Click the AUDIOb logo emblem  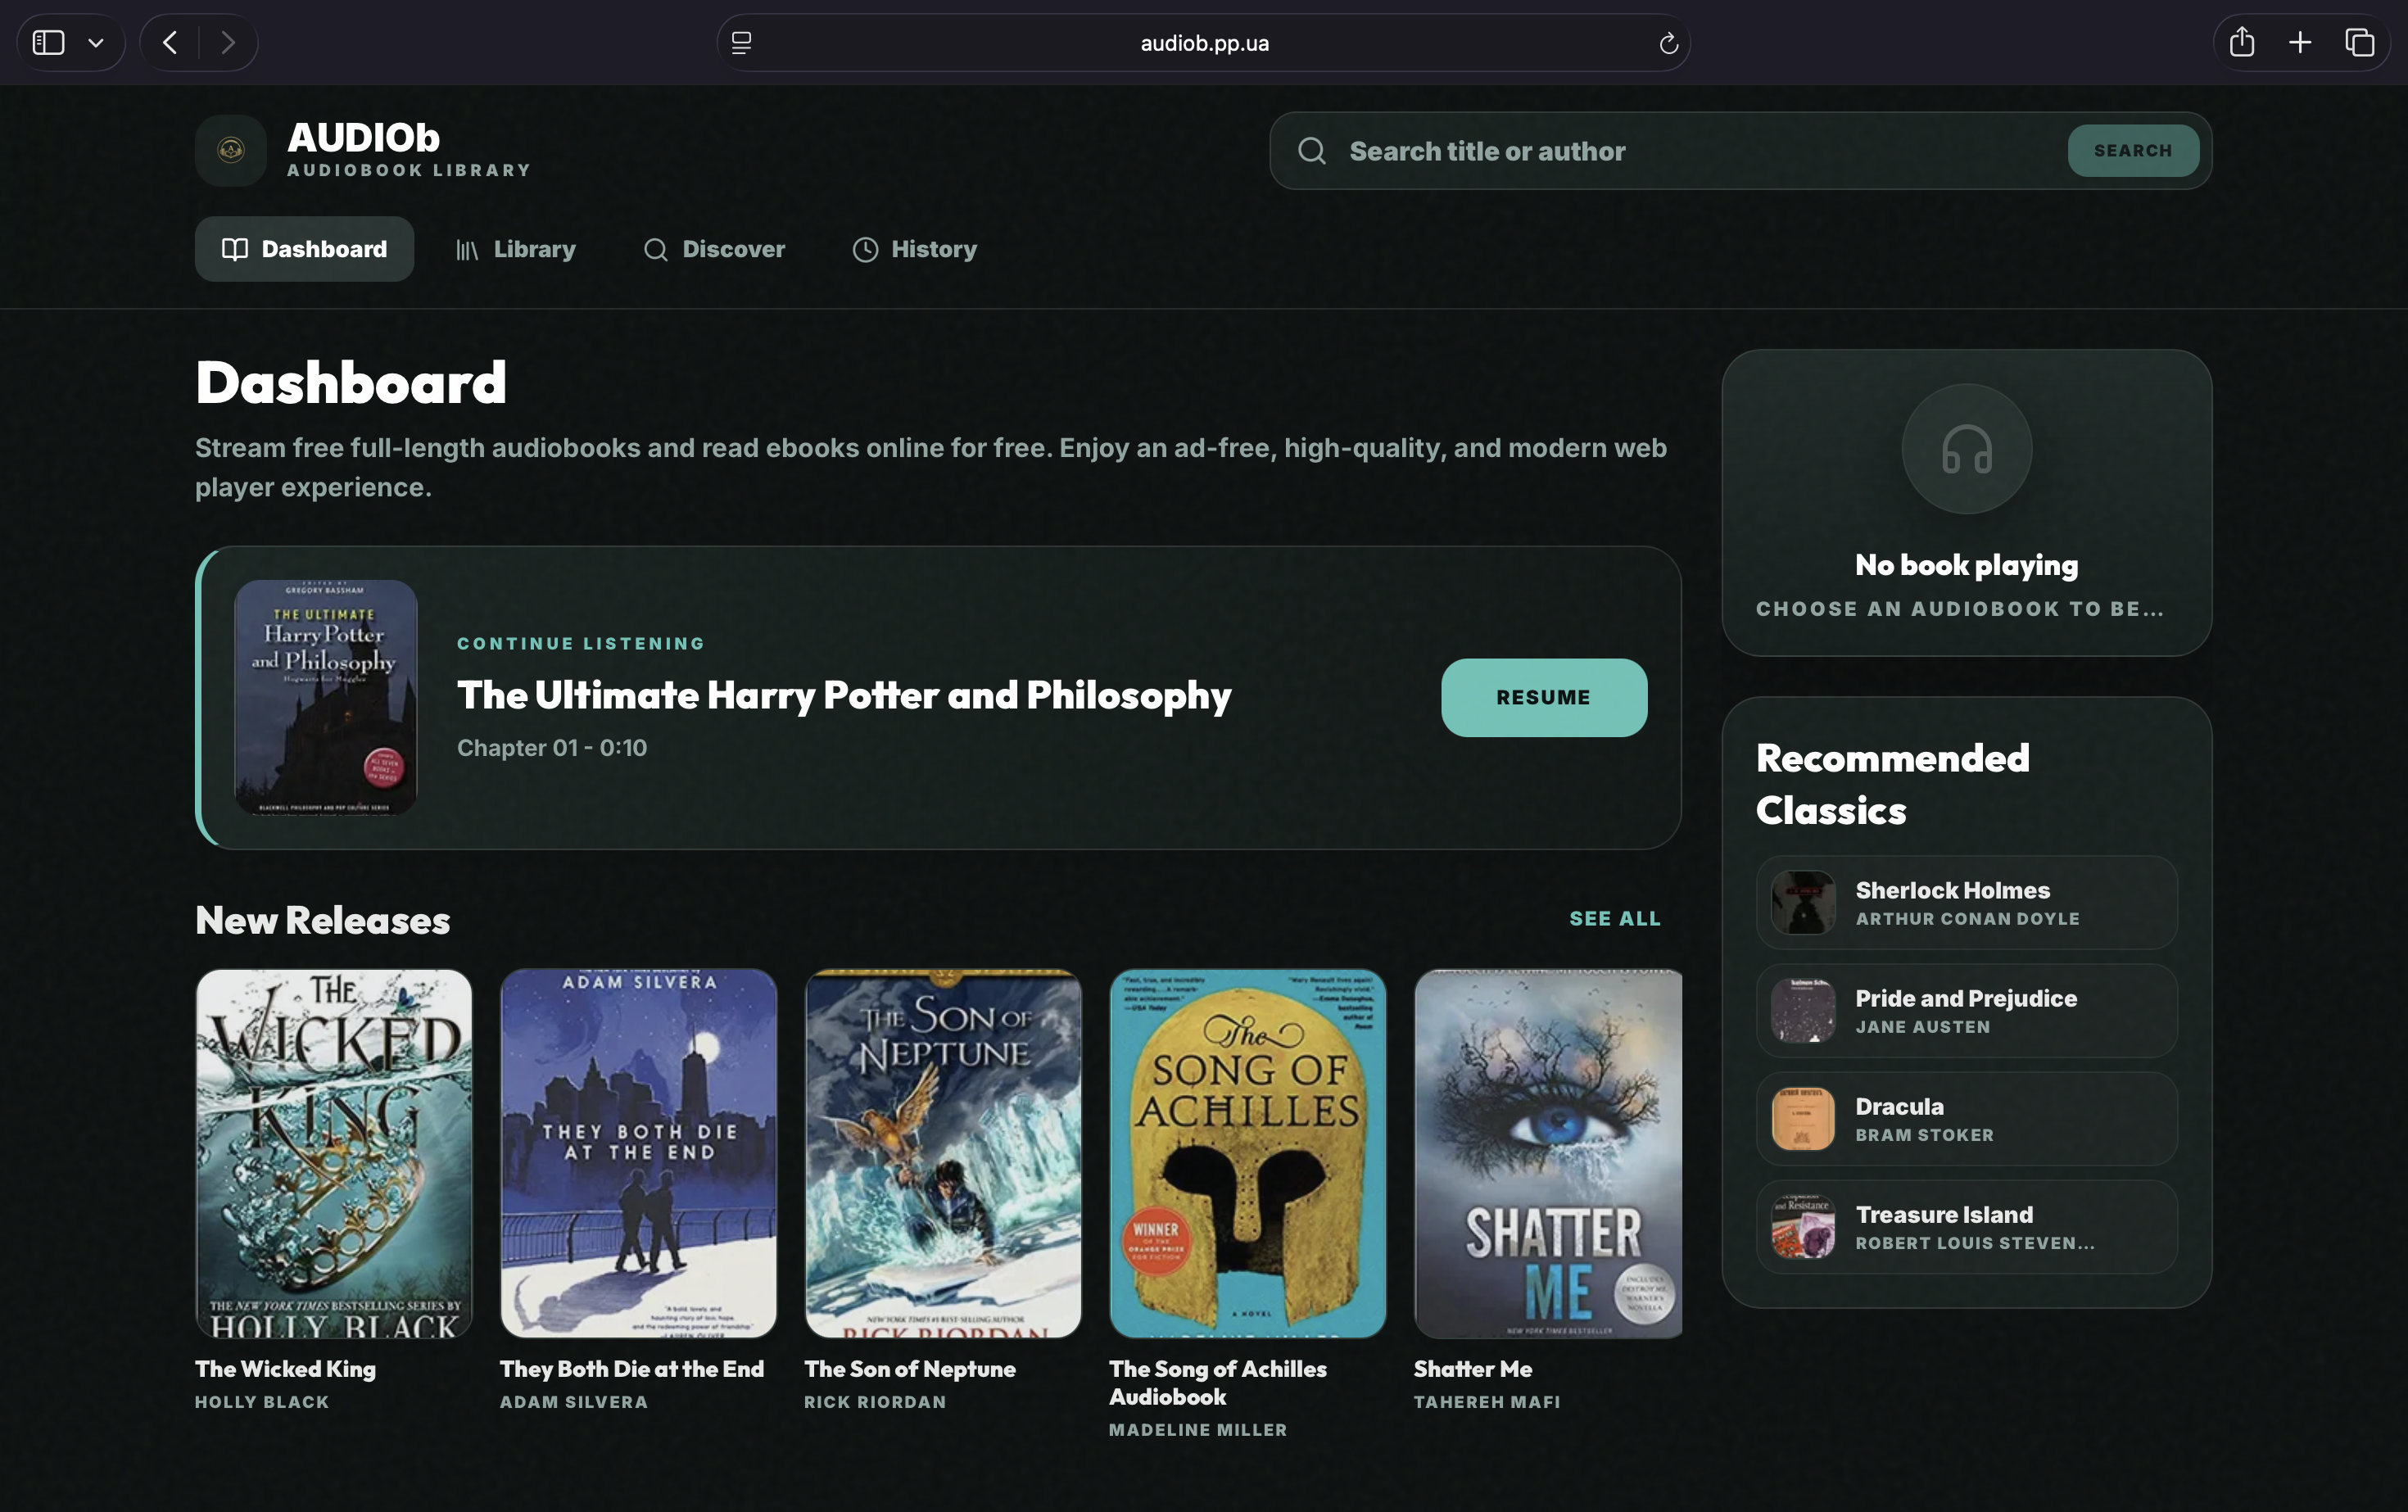click(x=231, y=150)
